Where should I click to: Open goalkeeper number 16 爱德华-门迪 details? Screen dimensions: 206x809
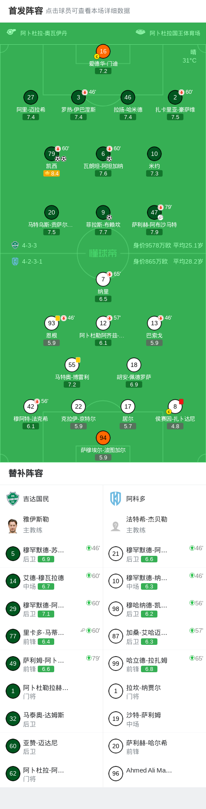[103, 51]
